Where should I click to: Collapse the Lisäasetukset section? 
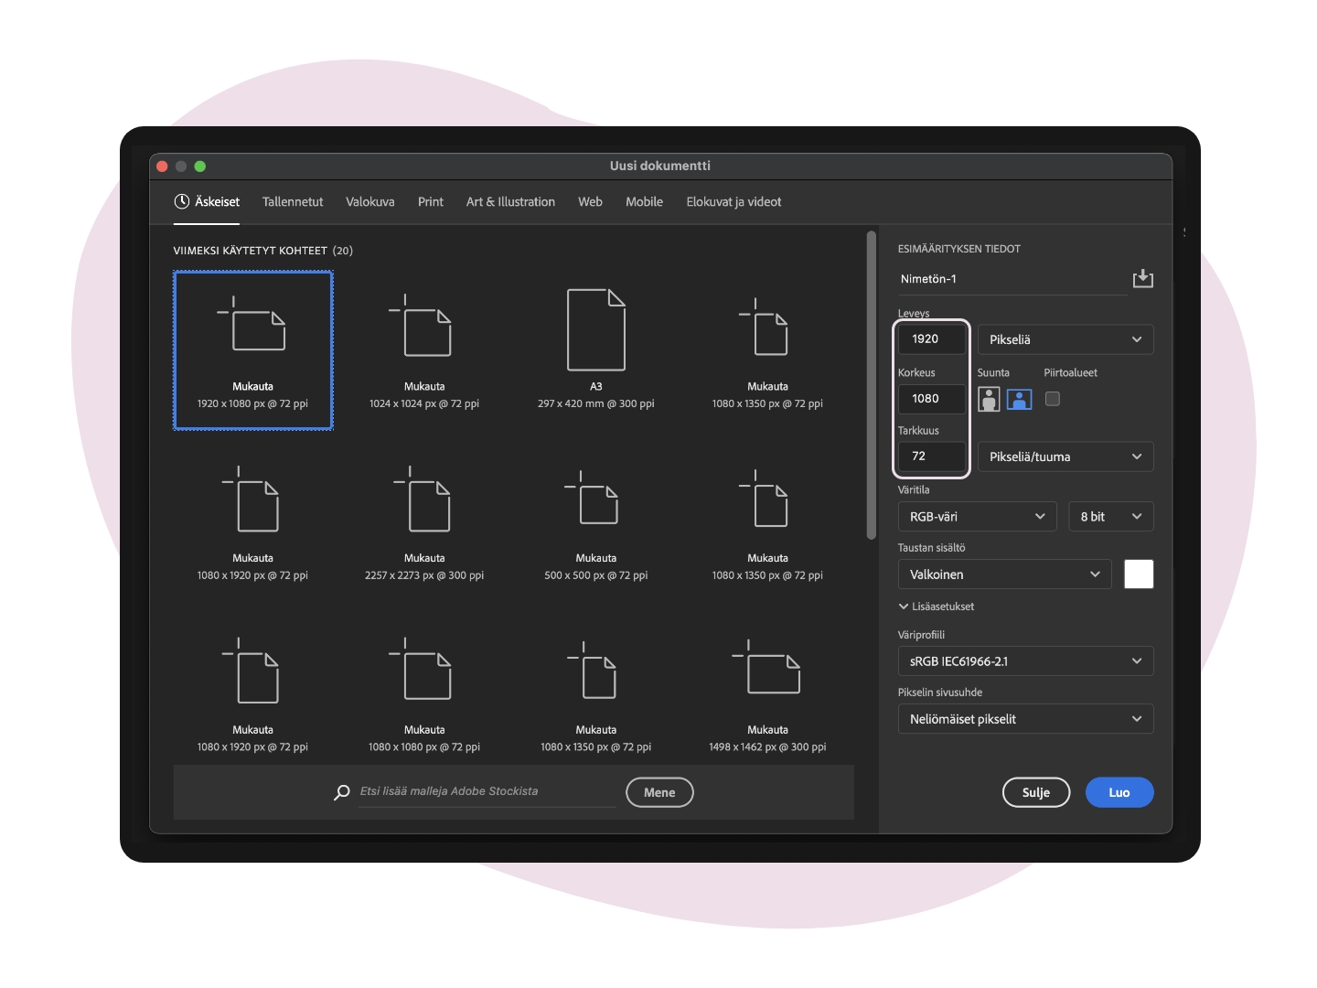point(937,607)
